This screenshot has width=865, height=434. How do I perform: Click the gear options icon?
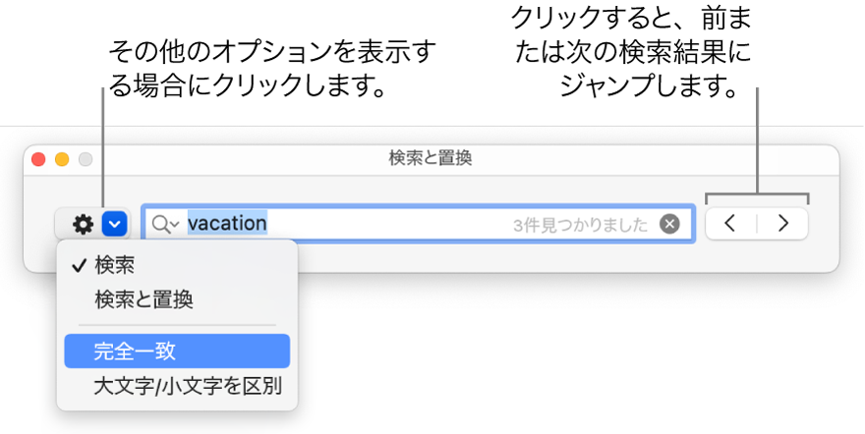(x=83, y=224)
